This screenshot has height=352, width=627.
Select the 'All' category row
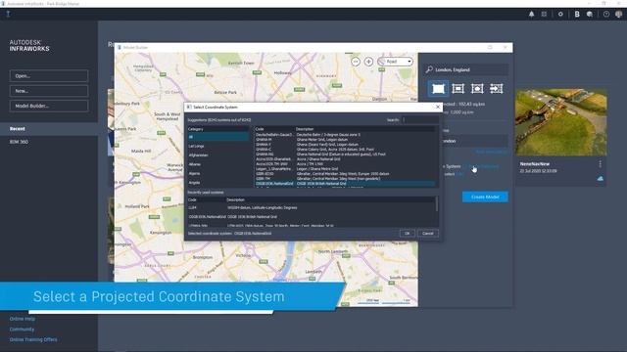tap(218, 137)
